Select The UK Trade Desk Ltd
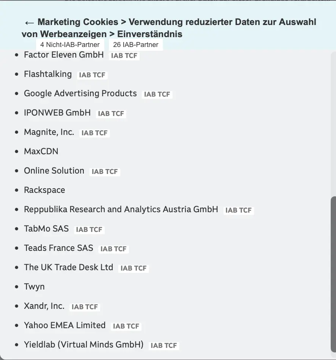The image size is (336, 360). [x=69, y=267]
